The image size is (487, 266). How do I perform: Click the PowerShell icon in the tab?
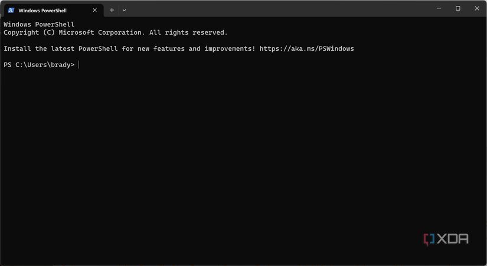(11, 10)
